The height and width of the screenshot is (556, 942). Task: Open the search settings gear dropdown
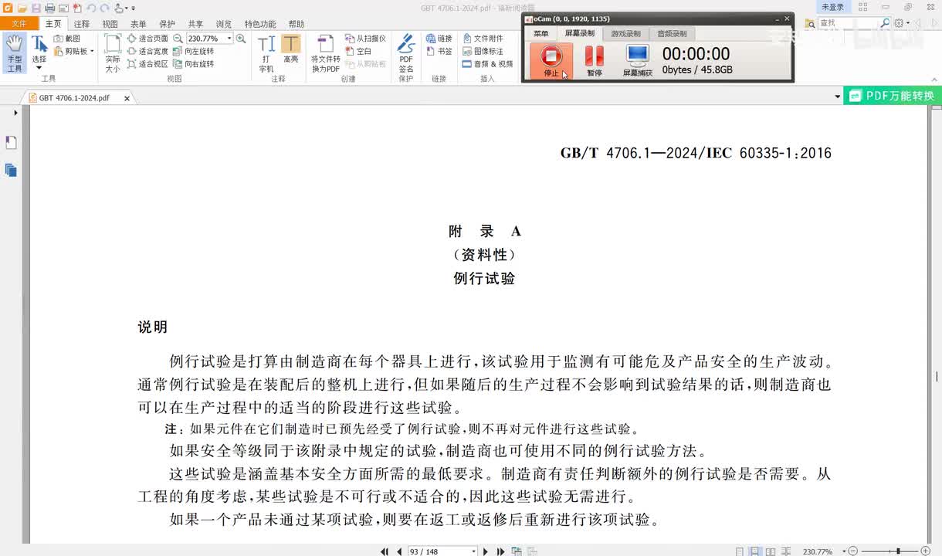902,23
